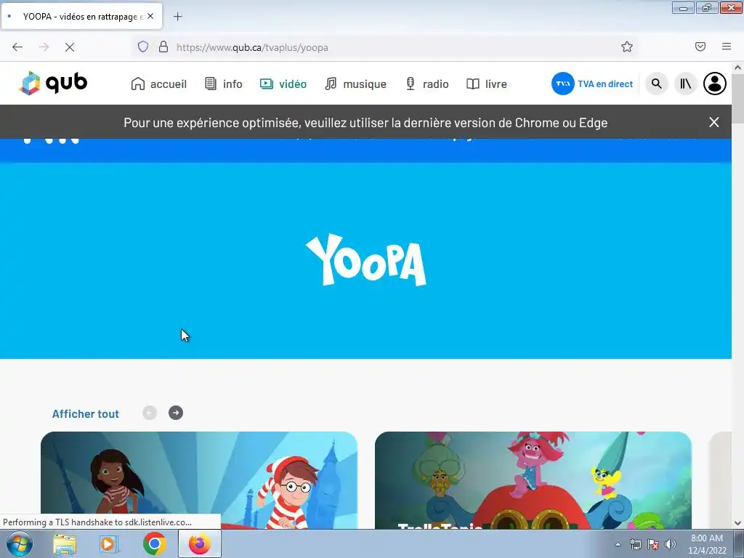
Task: Open a new browser tab
Action: pyautogui.click(x=177, y=17)
